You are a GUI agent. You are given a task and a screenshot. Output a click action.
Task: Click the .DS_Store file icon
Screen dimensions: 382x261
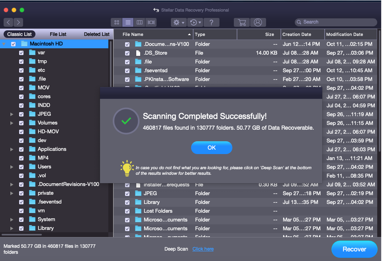point(138,53)
